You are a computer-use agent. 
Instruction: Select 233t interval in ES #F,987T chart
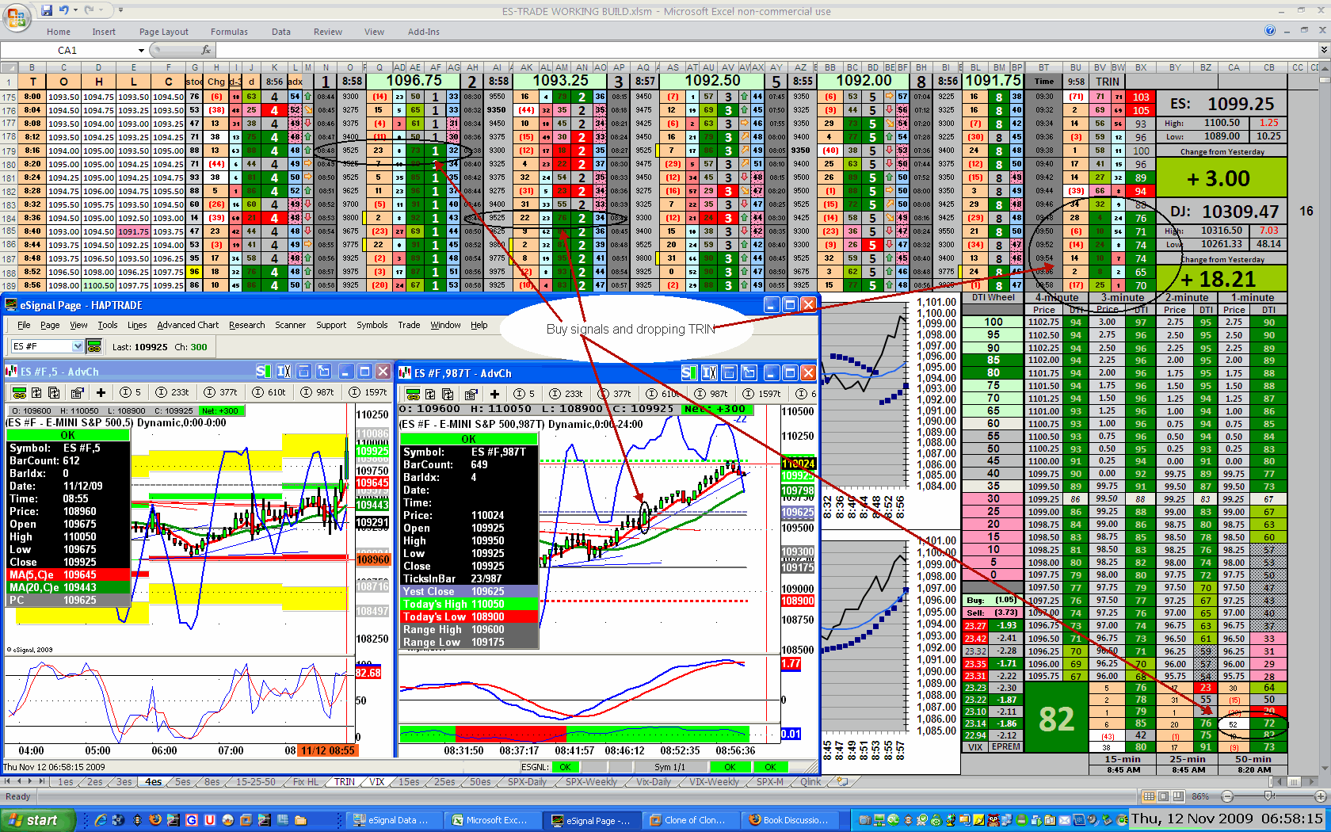[566, 394]
